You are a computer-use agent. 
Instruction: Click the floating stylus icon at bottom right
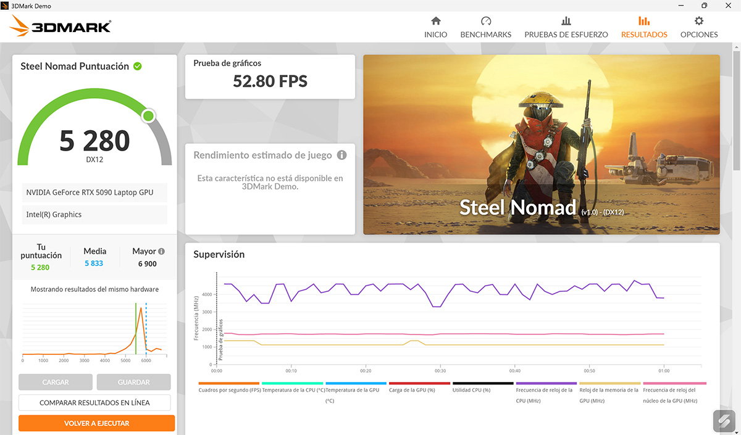pos(724,420)
